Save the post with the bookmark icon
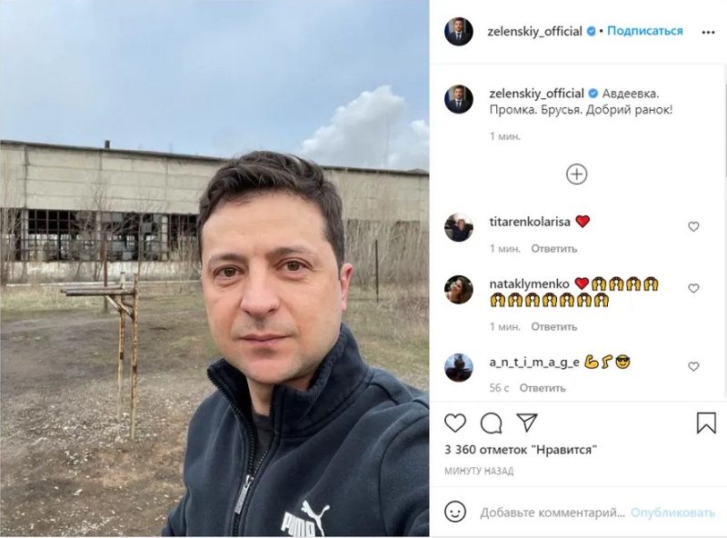This screenshot has width=727, height=538. pyautogui.click(x=706, y=423)
